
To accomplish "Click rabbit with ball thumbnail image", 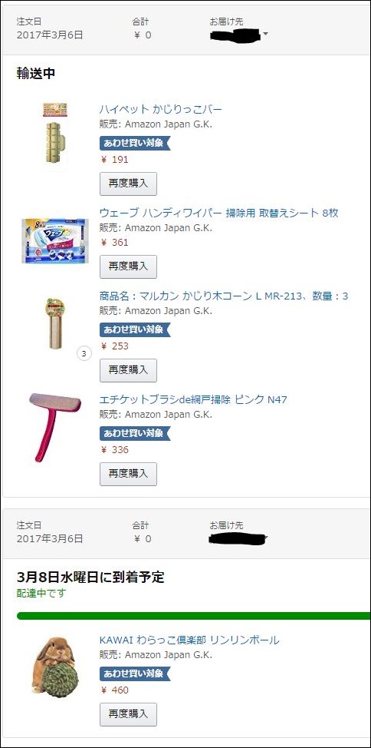I will [55, 666].
